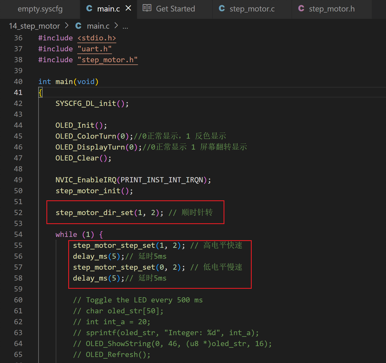This screenshot has height=363, width=386.
Task: Click line number 41 in the gutter
Action: click(18, 93)
